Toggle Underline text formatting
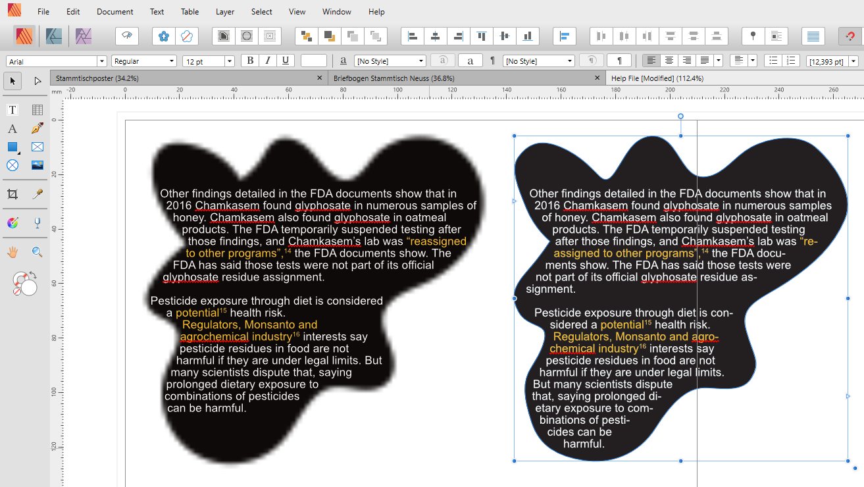Image resolution: width=864 pixels, height=487 pixels. pyautogui.click(x=285, y=61)
